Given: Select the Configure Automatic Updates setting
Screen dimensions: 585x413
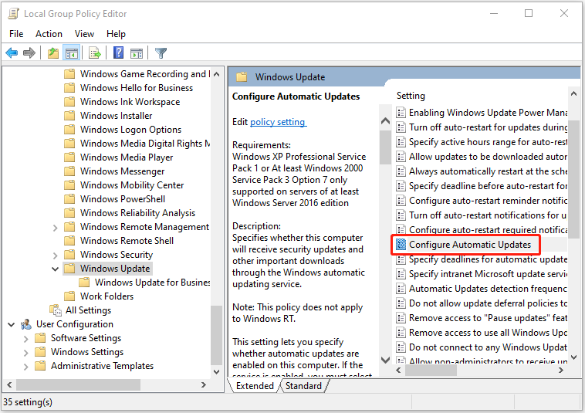Looking at the screenshot, I should tap(469, 245).
